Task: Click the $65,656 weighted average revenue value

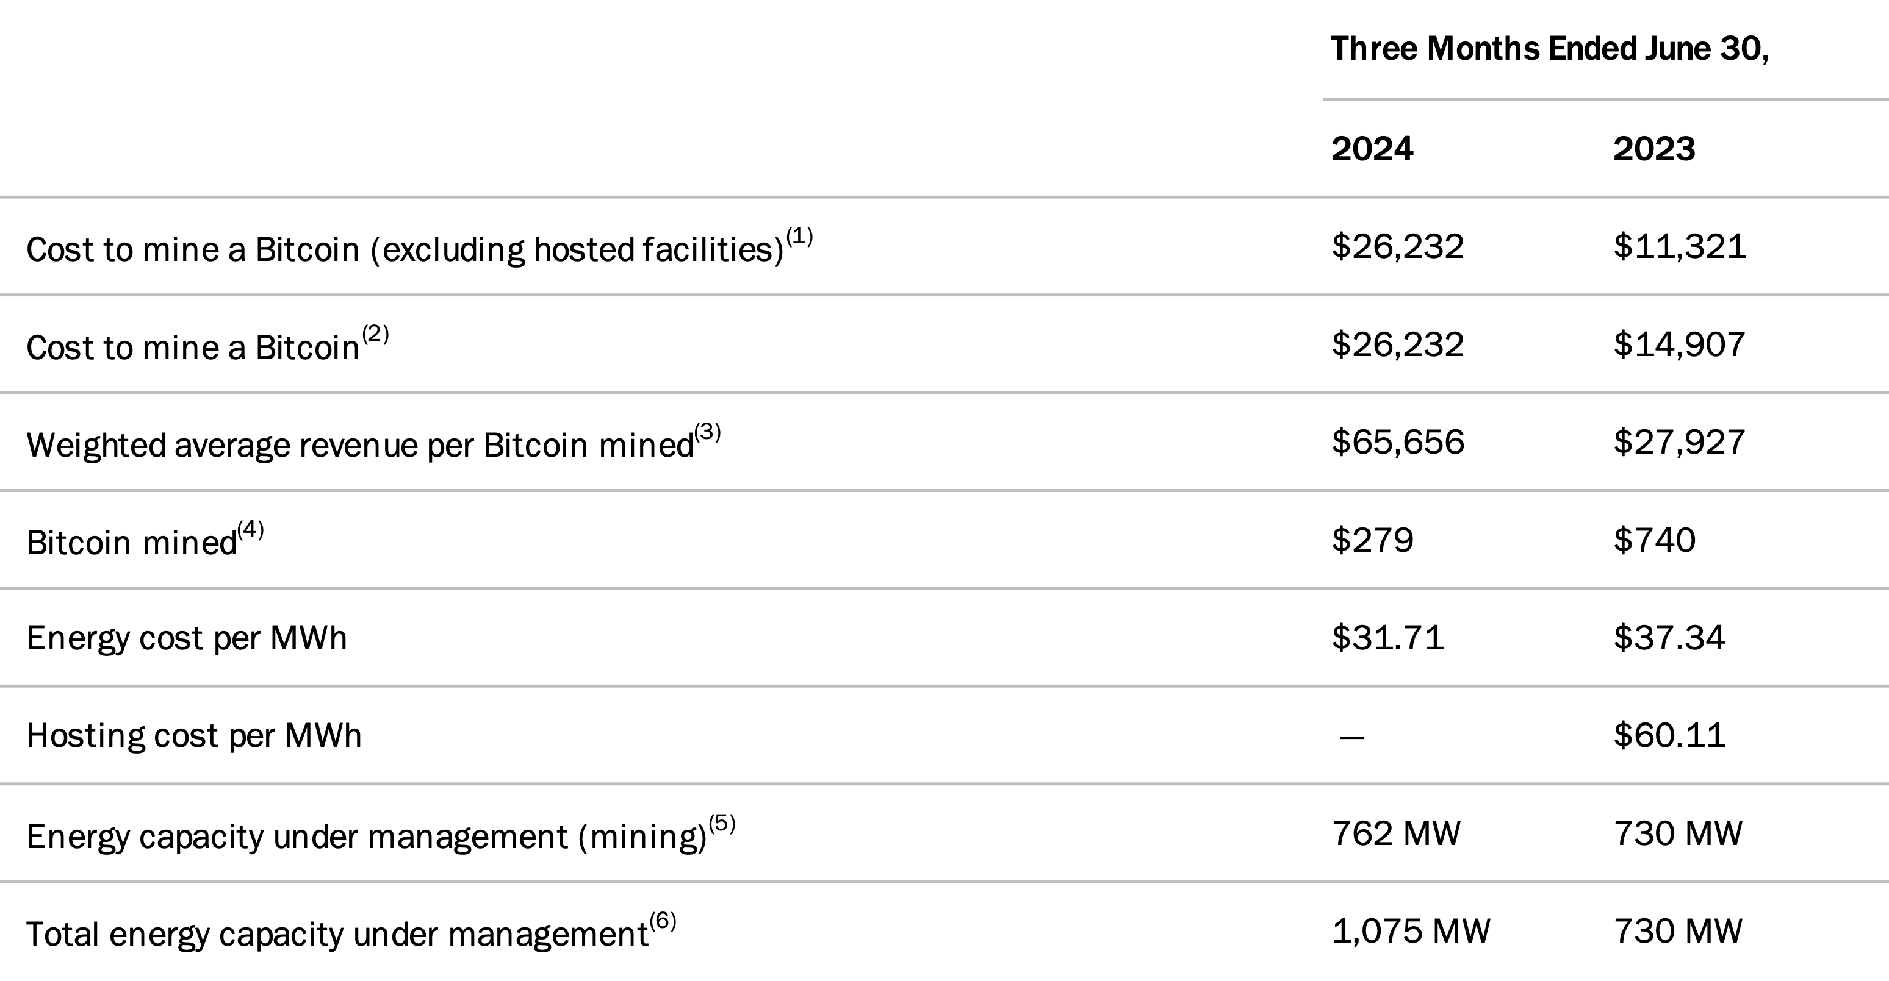Action: click(x=1398, y=443)
